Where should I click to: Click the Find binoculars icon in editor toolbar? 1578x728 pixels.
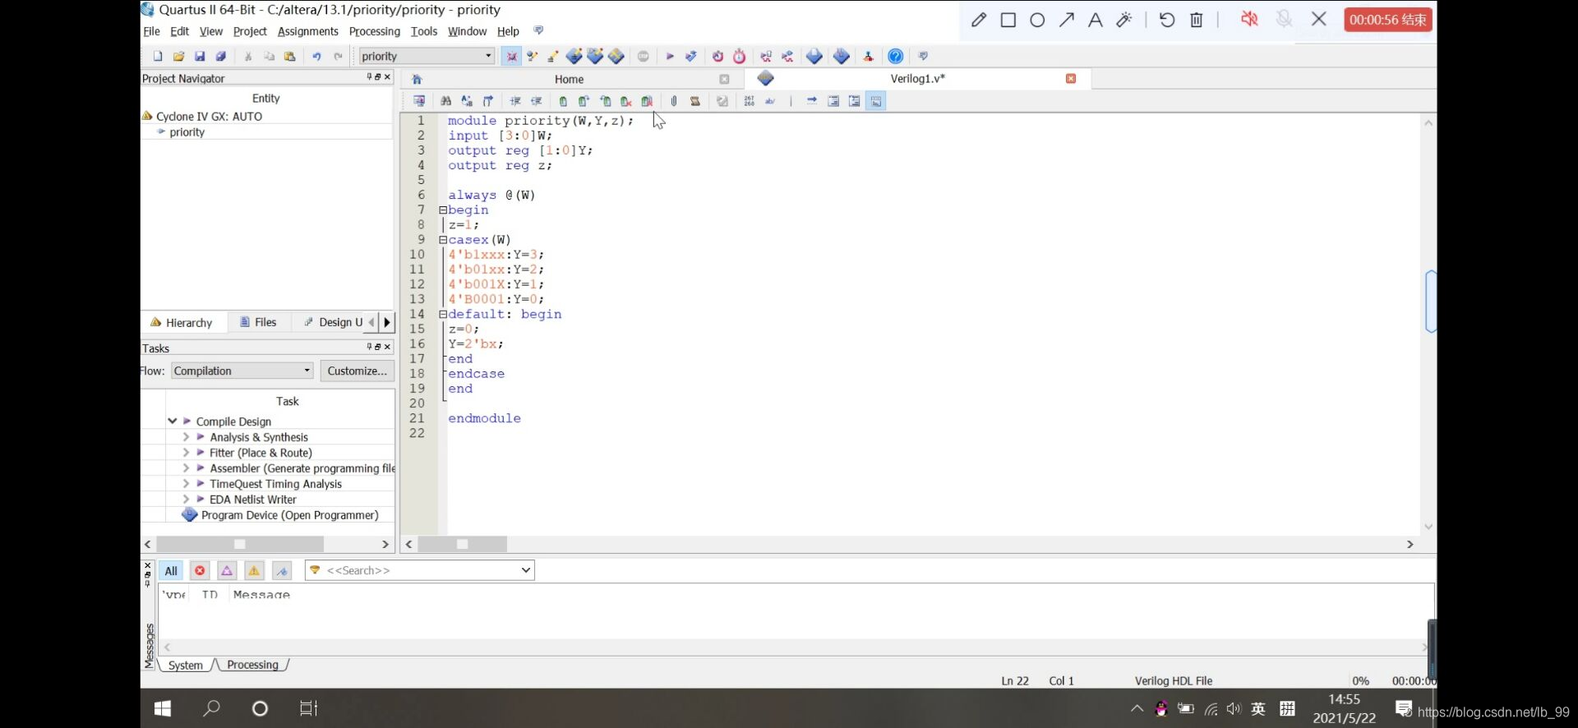445,101
